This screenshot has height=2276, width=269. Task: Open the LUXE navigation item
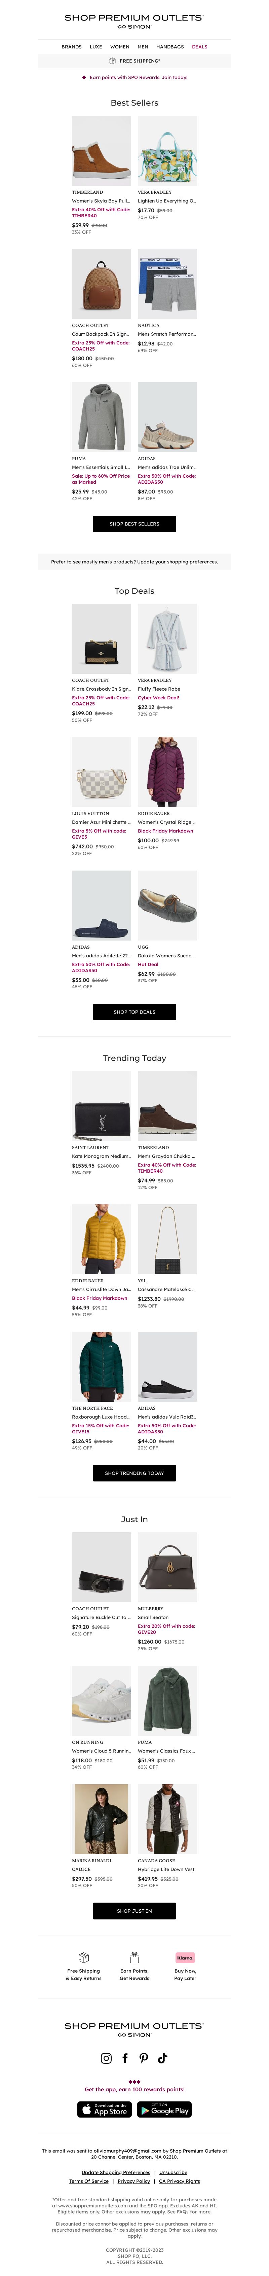pos(96,47)
